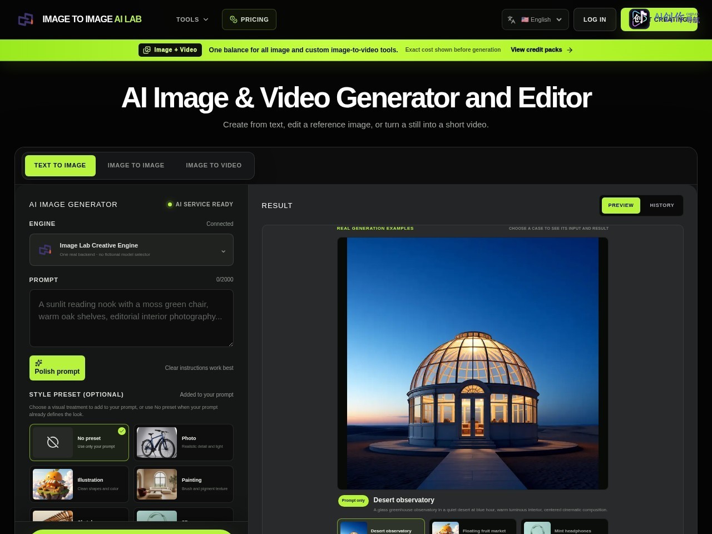This screenshot has height=534, width=712.
Task: Click the AI Image & Video Generator heading
Action: (x=356, y=98)
